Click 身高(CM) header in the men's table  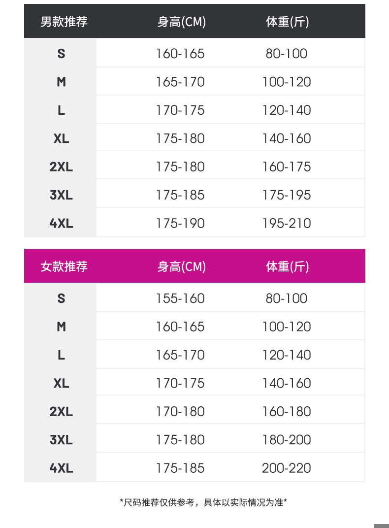click(182, 22)
